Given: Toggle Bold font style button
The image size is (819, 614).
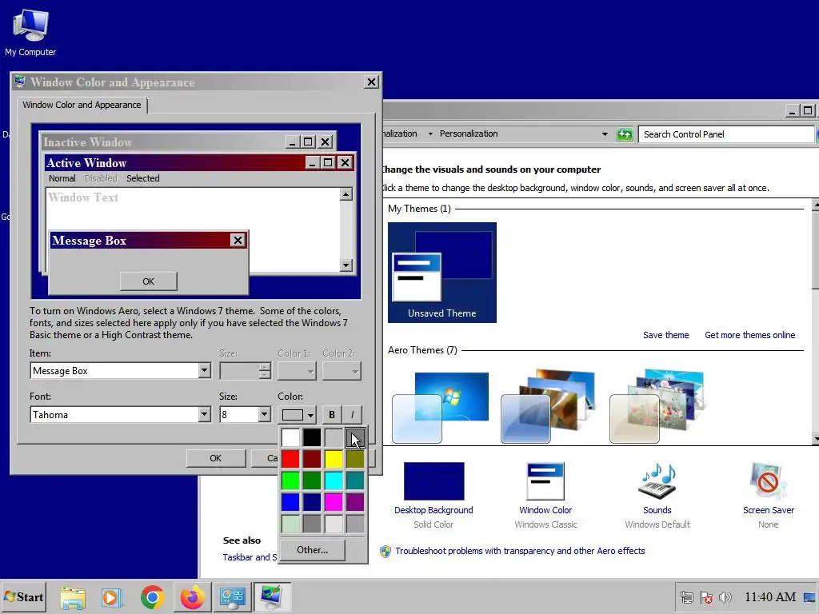Looking at the screenshot, I should [332, 415].
